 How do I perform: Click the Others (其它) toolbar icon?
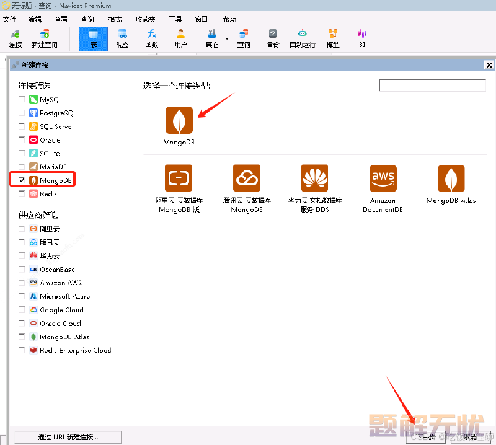212,38
